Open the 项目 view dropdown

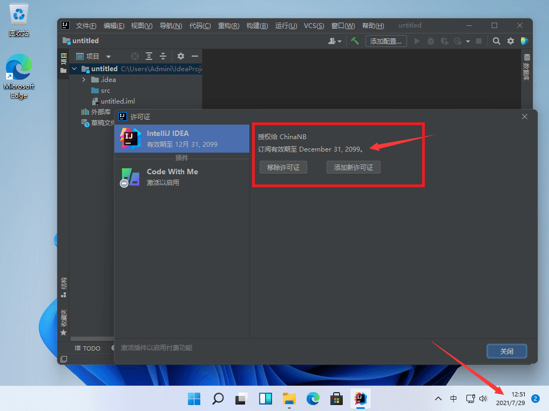(93, 56)
